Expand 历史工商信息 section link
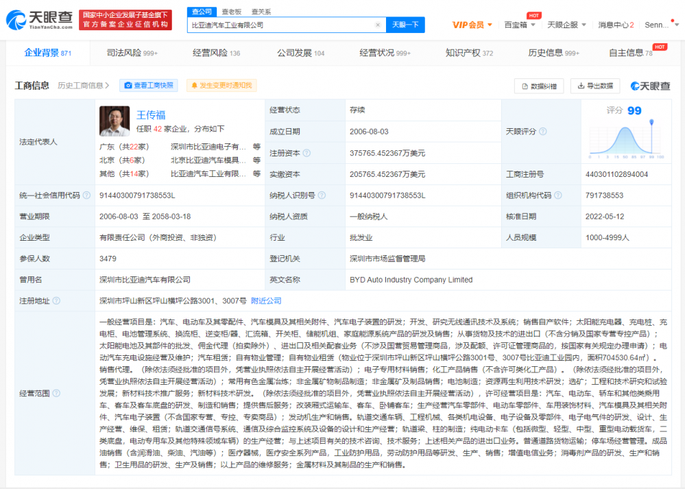This screenshot has width=685, height=489. tap(83, 86)
